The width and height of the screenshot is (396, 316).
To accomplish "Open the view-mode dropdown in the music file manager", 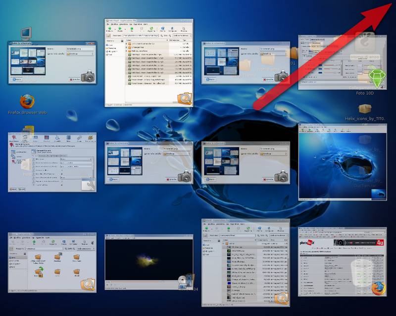I will (182, 36).
